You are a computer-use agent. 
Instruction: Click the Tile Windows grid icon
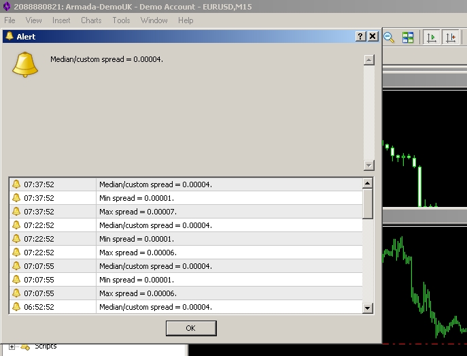point(407,37)
